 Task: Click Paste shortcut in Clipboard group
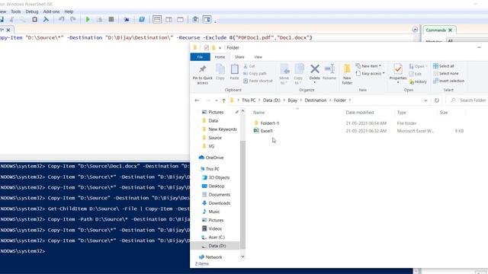tap(258, 81)
